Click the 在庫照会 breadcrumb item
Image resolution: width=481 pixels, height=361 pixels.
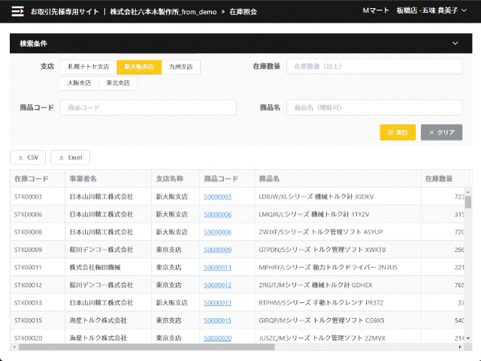click(x=244, y=12)
